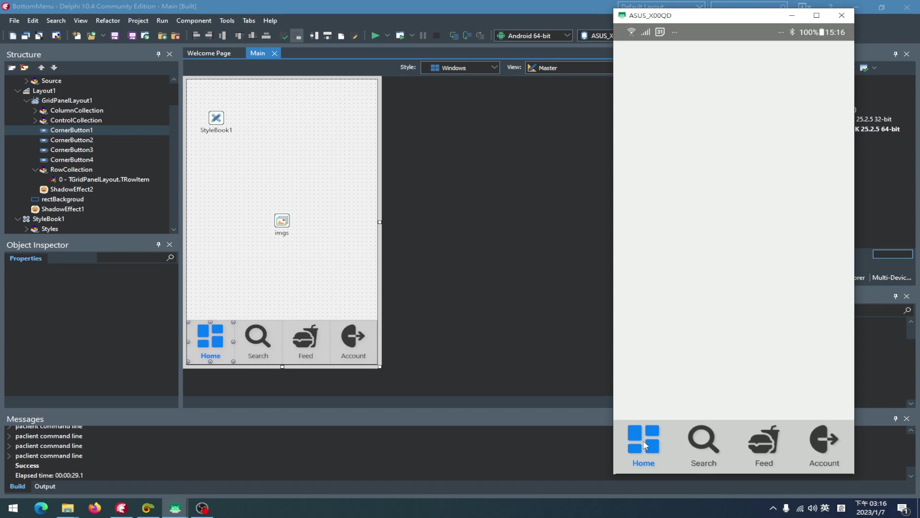Open the Android 64-bit platform dropdown

pos(533,35)
